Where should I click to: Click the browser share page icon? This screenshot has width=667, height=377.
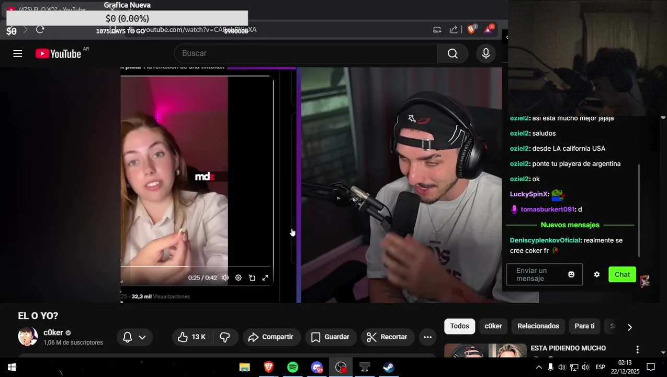pos(454,30)
